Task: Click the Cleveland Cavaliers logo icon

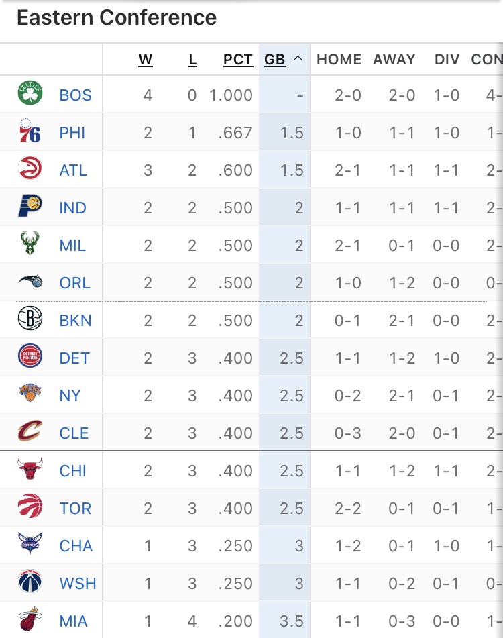Action: [30, 433]
